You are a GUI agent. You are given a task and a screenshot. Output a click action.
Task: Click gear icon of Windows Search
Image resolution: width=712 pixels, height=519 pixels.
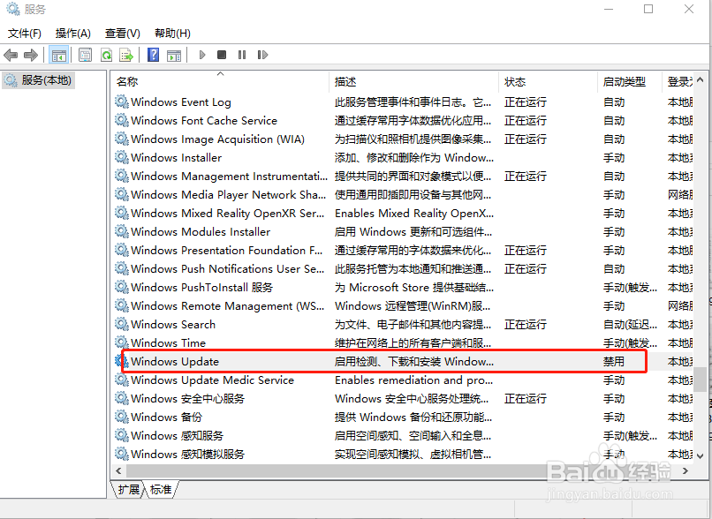click(121, 324)
